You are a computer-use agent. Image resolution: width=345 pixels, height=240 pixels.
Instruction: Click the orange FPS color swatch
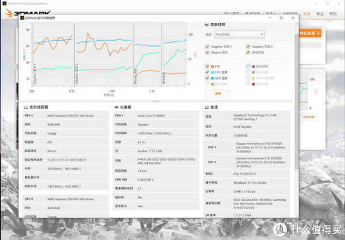(212, 67)
